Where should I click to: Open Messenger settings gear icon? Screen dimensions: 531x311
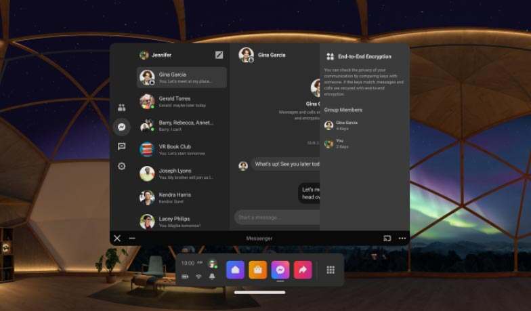pos(121,166)
